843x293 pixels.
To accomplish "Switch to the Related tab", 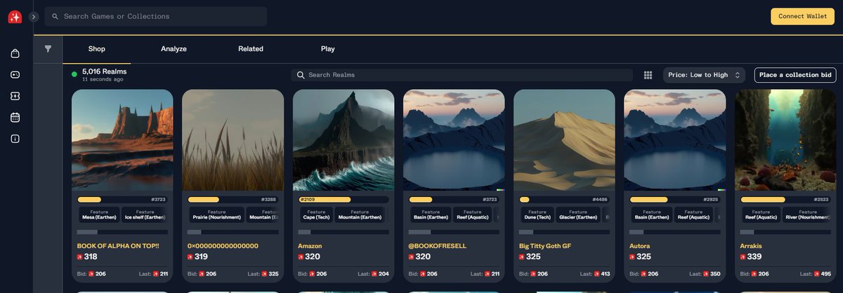I will (x=251, y=49).
